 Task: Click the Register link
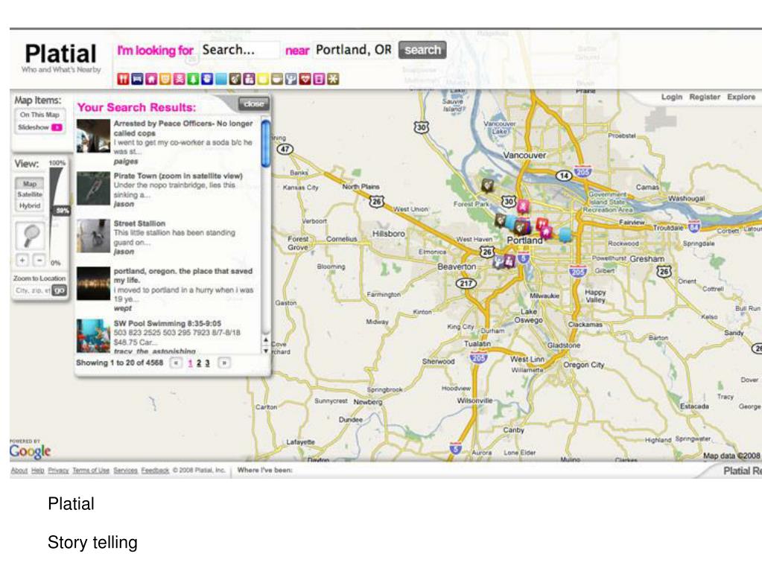[705, 97]
